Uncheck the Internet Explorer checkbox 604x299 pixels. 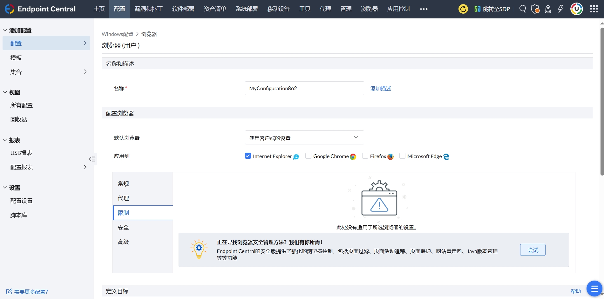[x=248, y=156]
